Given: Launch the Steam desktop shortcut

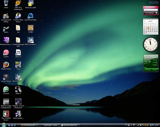Looking at the screenshot, I should tap(6, 29).
